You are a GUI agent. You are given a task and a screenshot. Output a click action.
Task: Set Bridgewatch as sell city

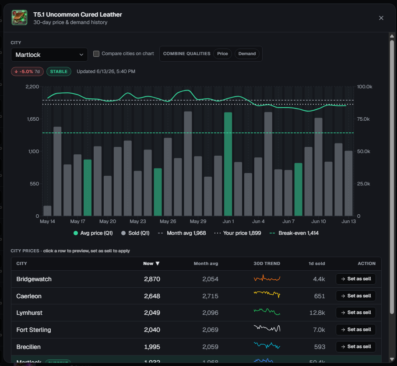pos(356,279)
